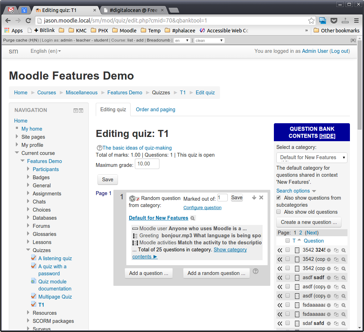Bookmark this page with the star icon
Viewport: 364px width, 332px height.
pos(311,21)
